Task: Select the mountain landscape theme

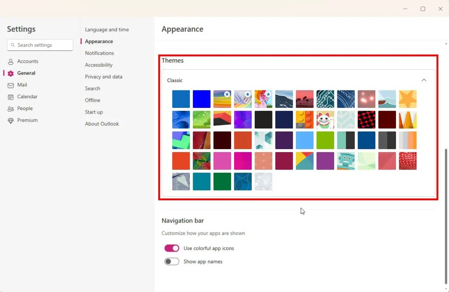Action: click(284, 99)
